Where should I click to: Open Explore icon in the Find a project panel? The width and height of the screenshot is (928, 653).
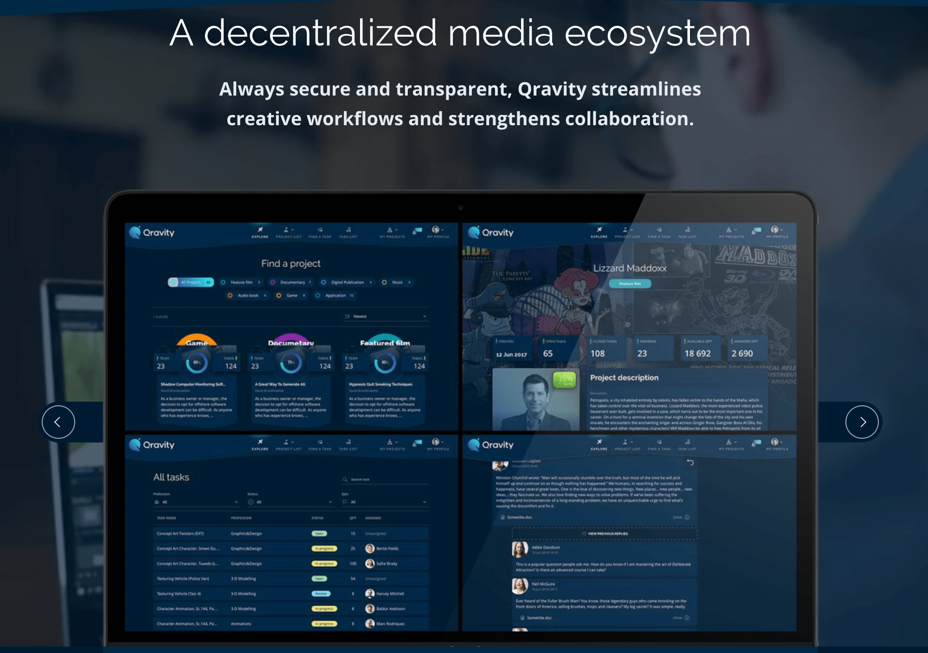point(260,230)
